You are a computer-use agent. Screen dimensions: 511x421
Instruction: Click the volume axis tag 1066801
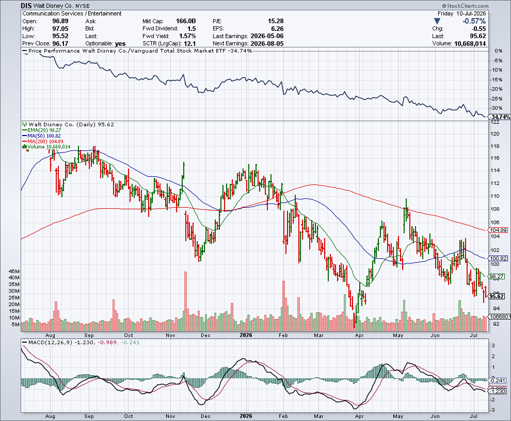pos(500,316)
